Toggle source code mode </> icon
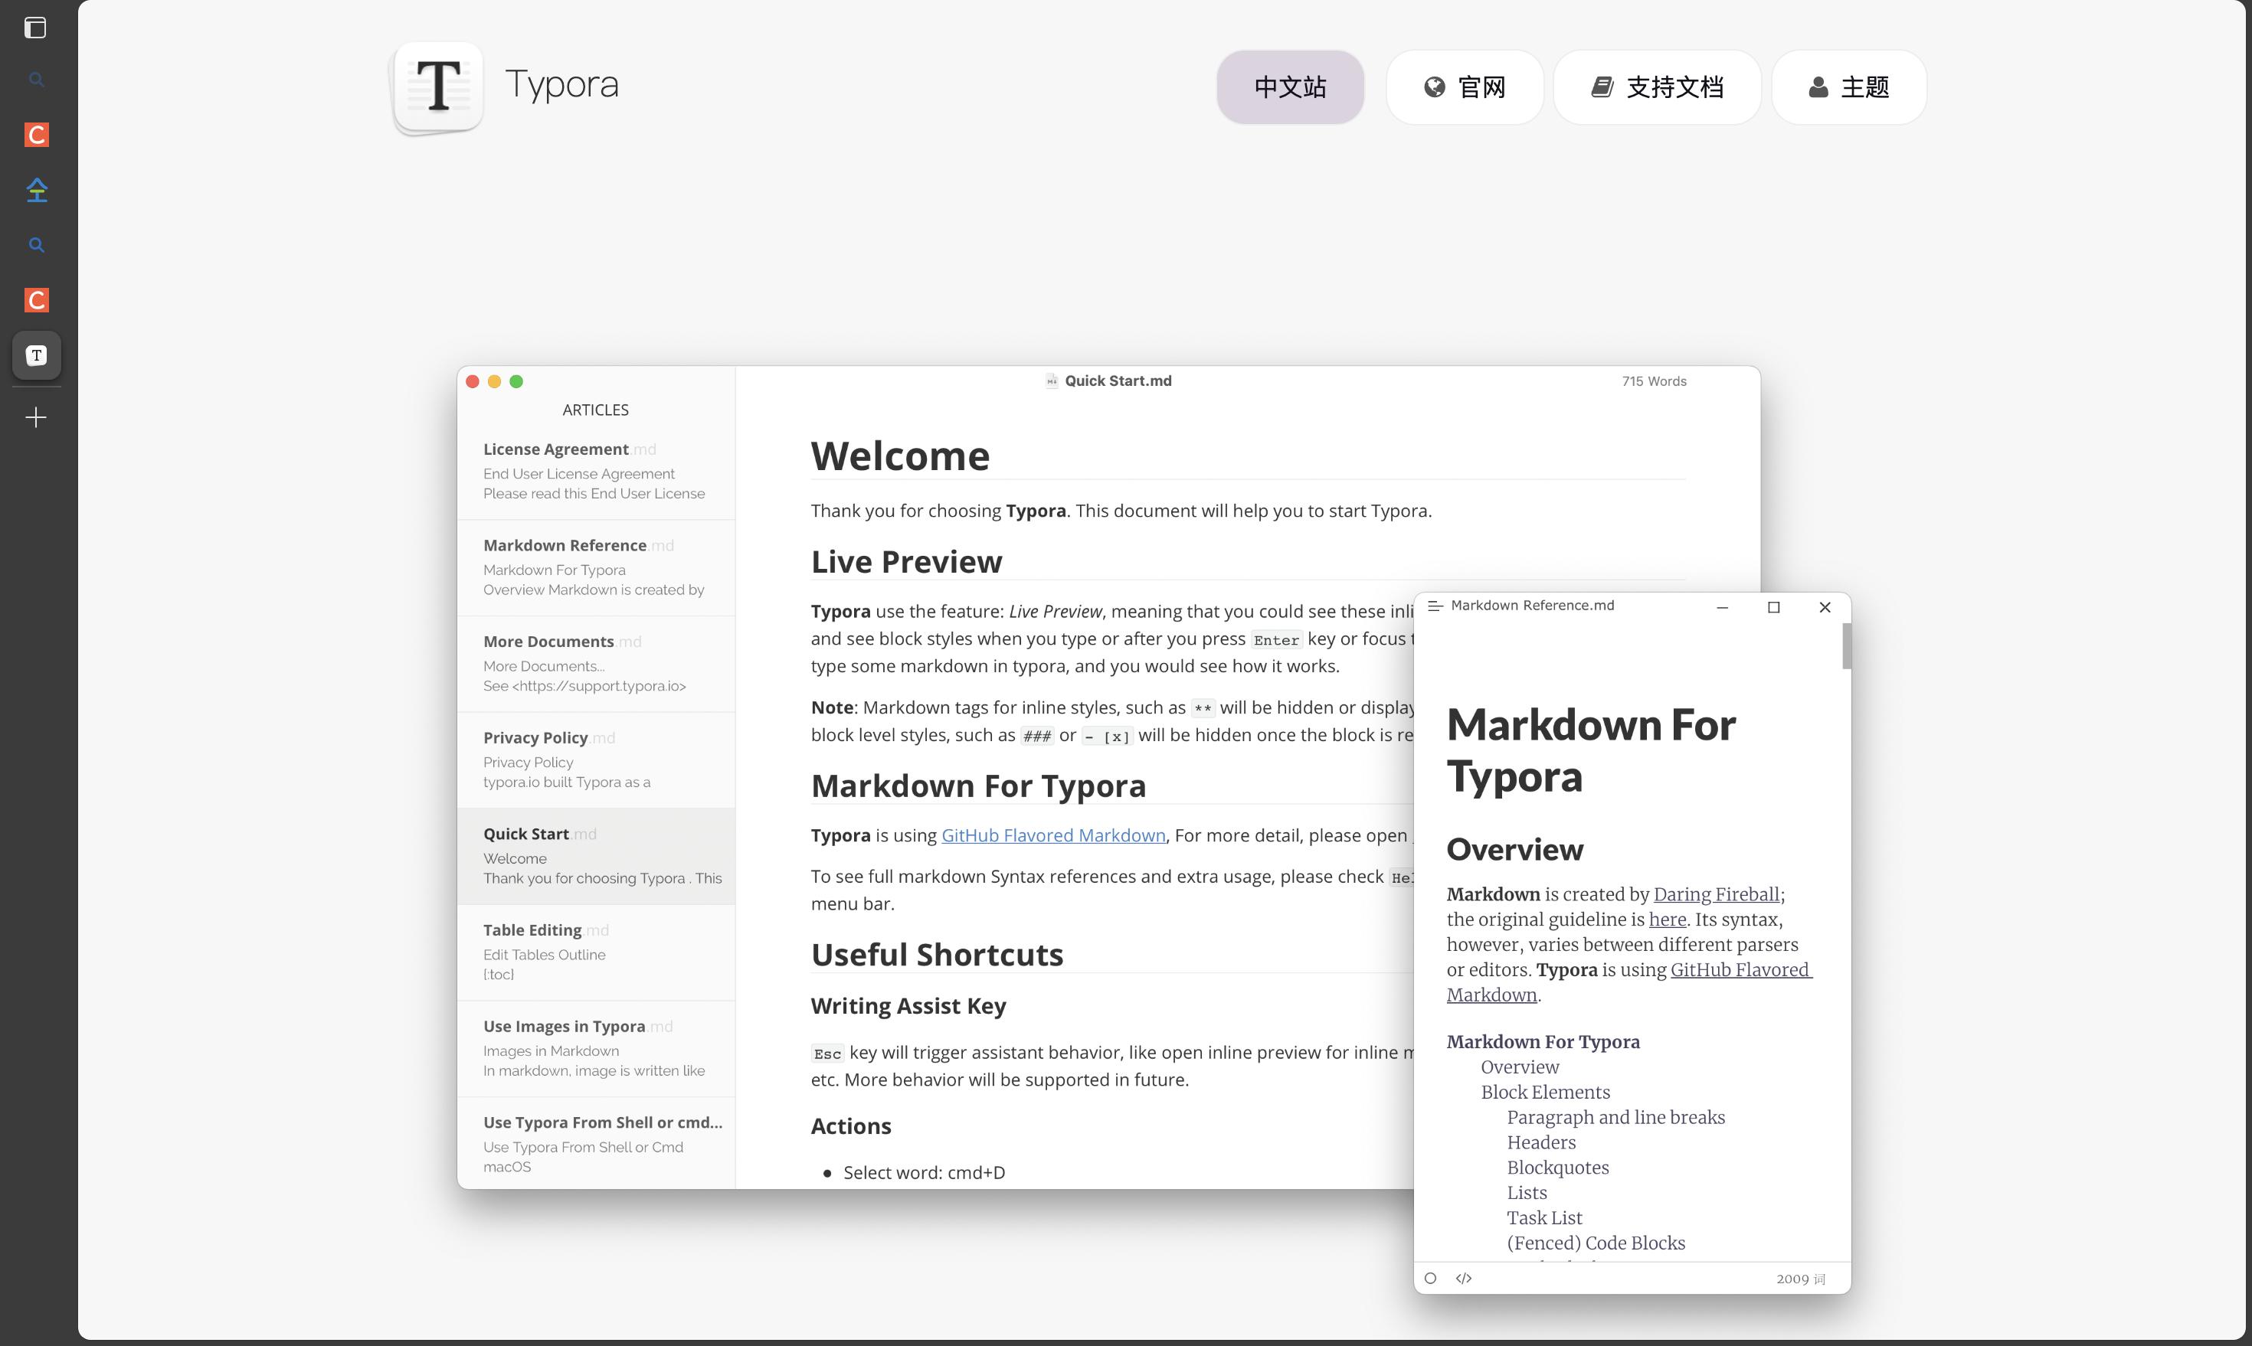Viewport: 2252px width, 1346px height. point(1464,1278)
